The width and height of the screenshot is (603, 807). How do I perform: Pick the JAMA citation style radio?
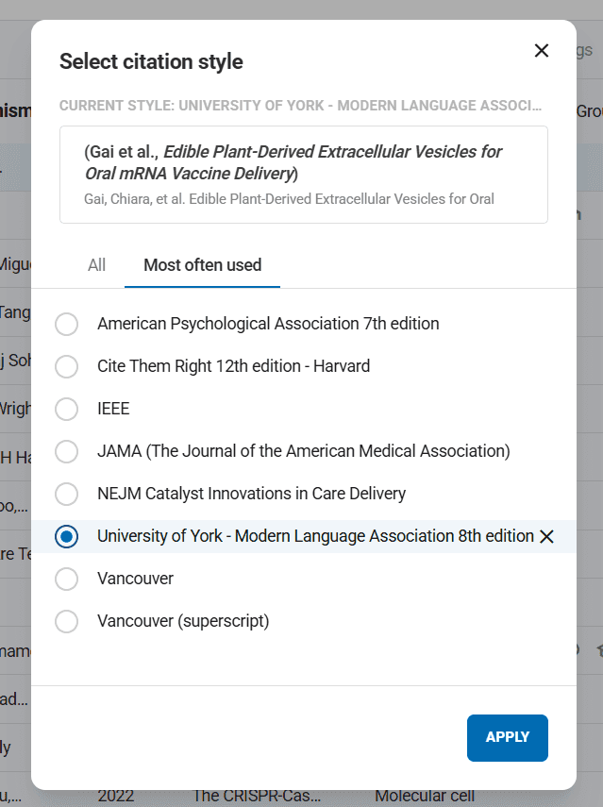(x=67, y=451)
